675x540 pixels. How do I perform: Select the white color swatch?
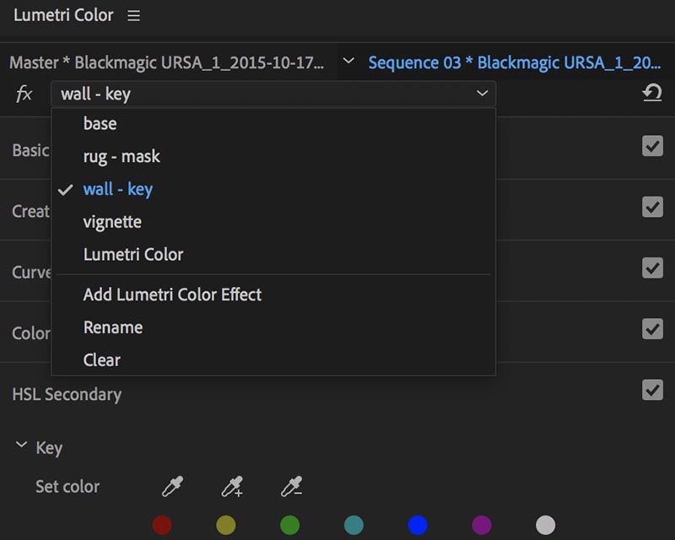click(545, 526)
